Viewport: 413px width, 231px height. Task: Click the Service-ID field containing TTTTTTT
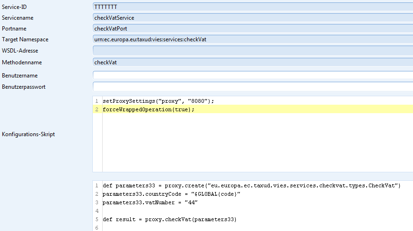[x=252, y=7]
